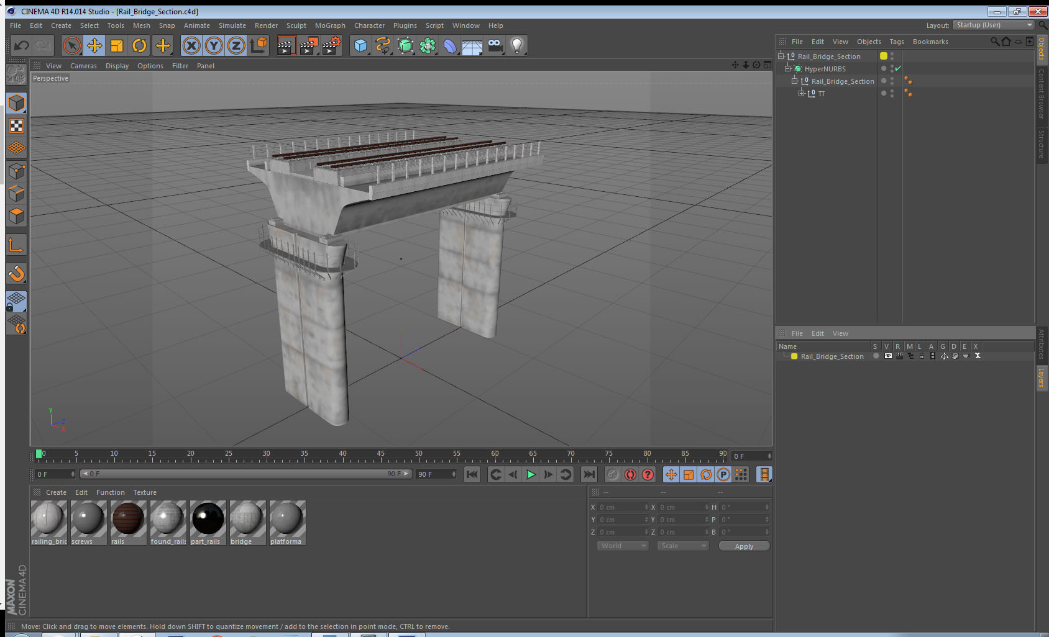Open the vertical Layers tab
The width and height of the screenshot is (1049, 637).
pyautogui.click(x=1041, y=377)
